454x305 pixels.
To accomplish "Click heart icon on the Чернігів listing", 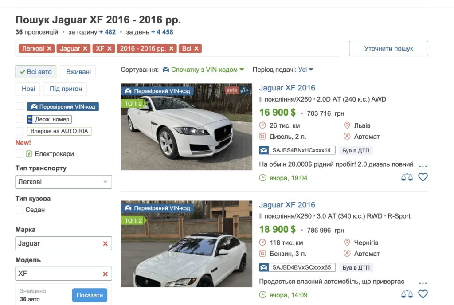I will point(423,293).
